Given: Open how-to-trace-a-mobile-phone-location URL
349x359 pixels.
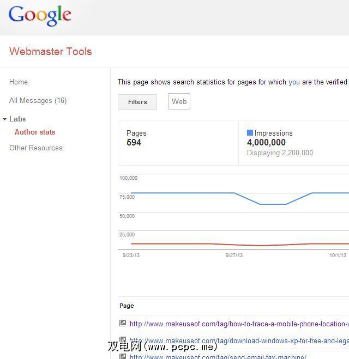Looking at the screenshot, I should pos(239,324).
